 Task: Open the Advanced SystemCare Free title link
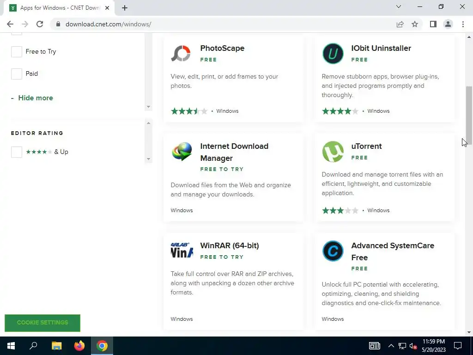393,251
